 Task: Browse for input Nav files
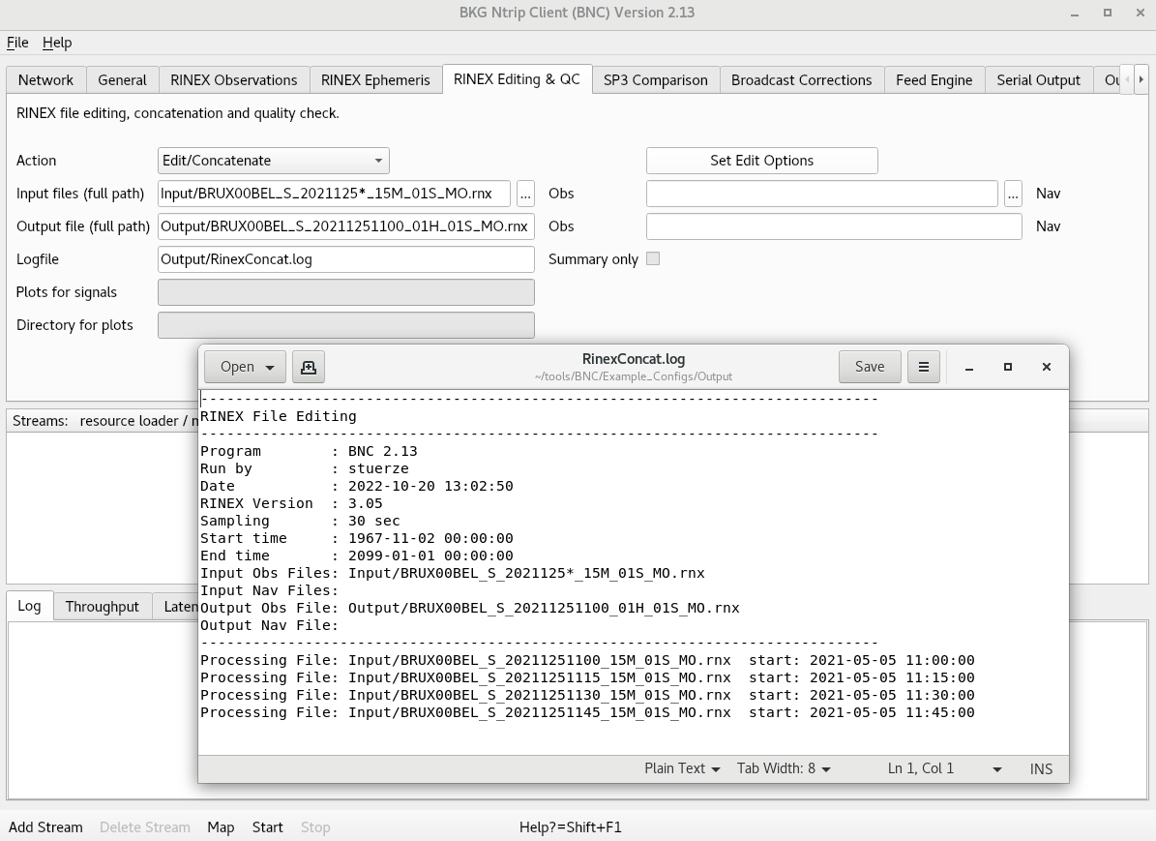[1013, 194]
